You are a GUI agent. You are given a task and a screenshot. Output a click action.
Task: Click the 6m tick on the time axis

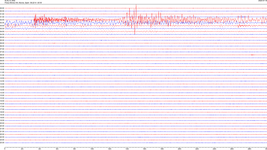pos(57,149)
